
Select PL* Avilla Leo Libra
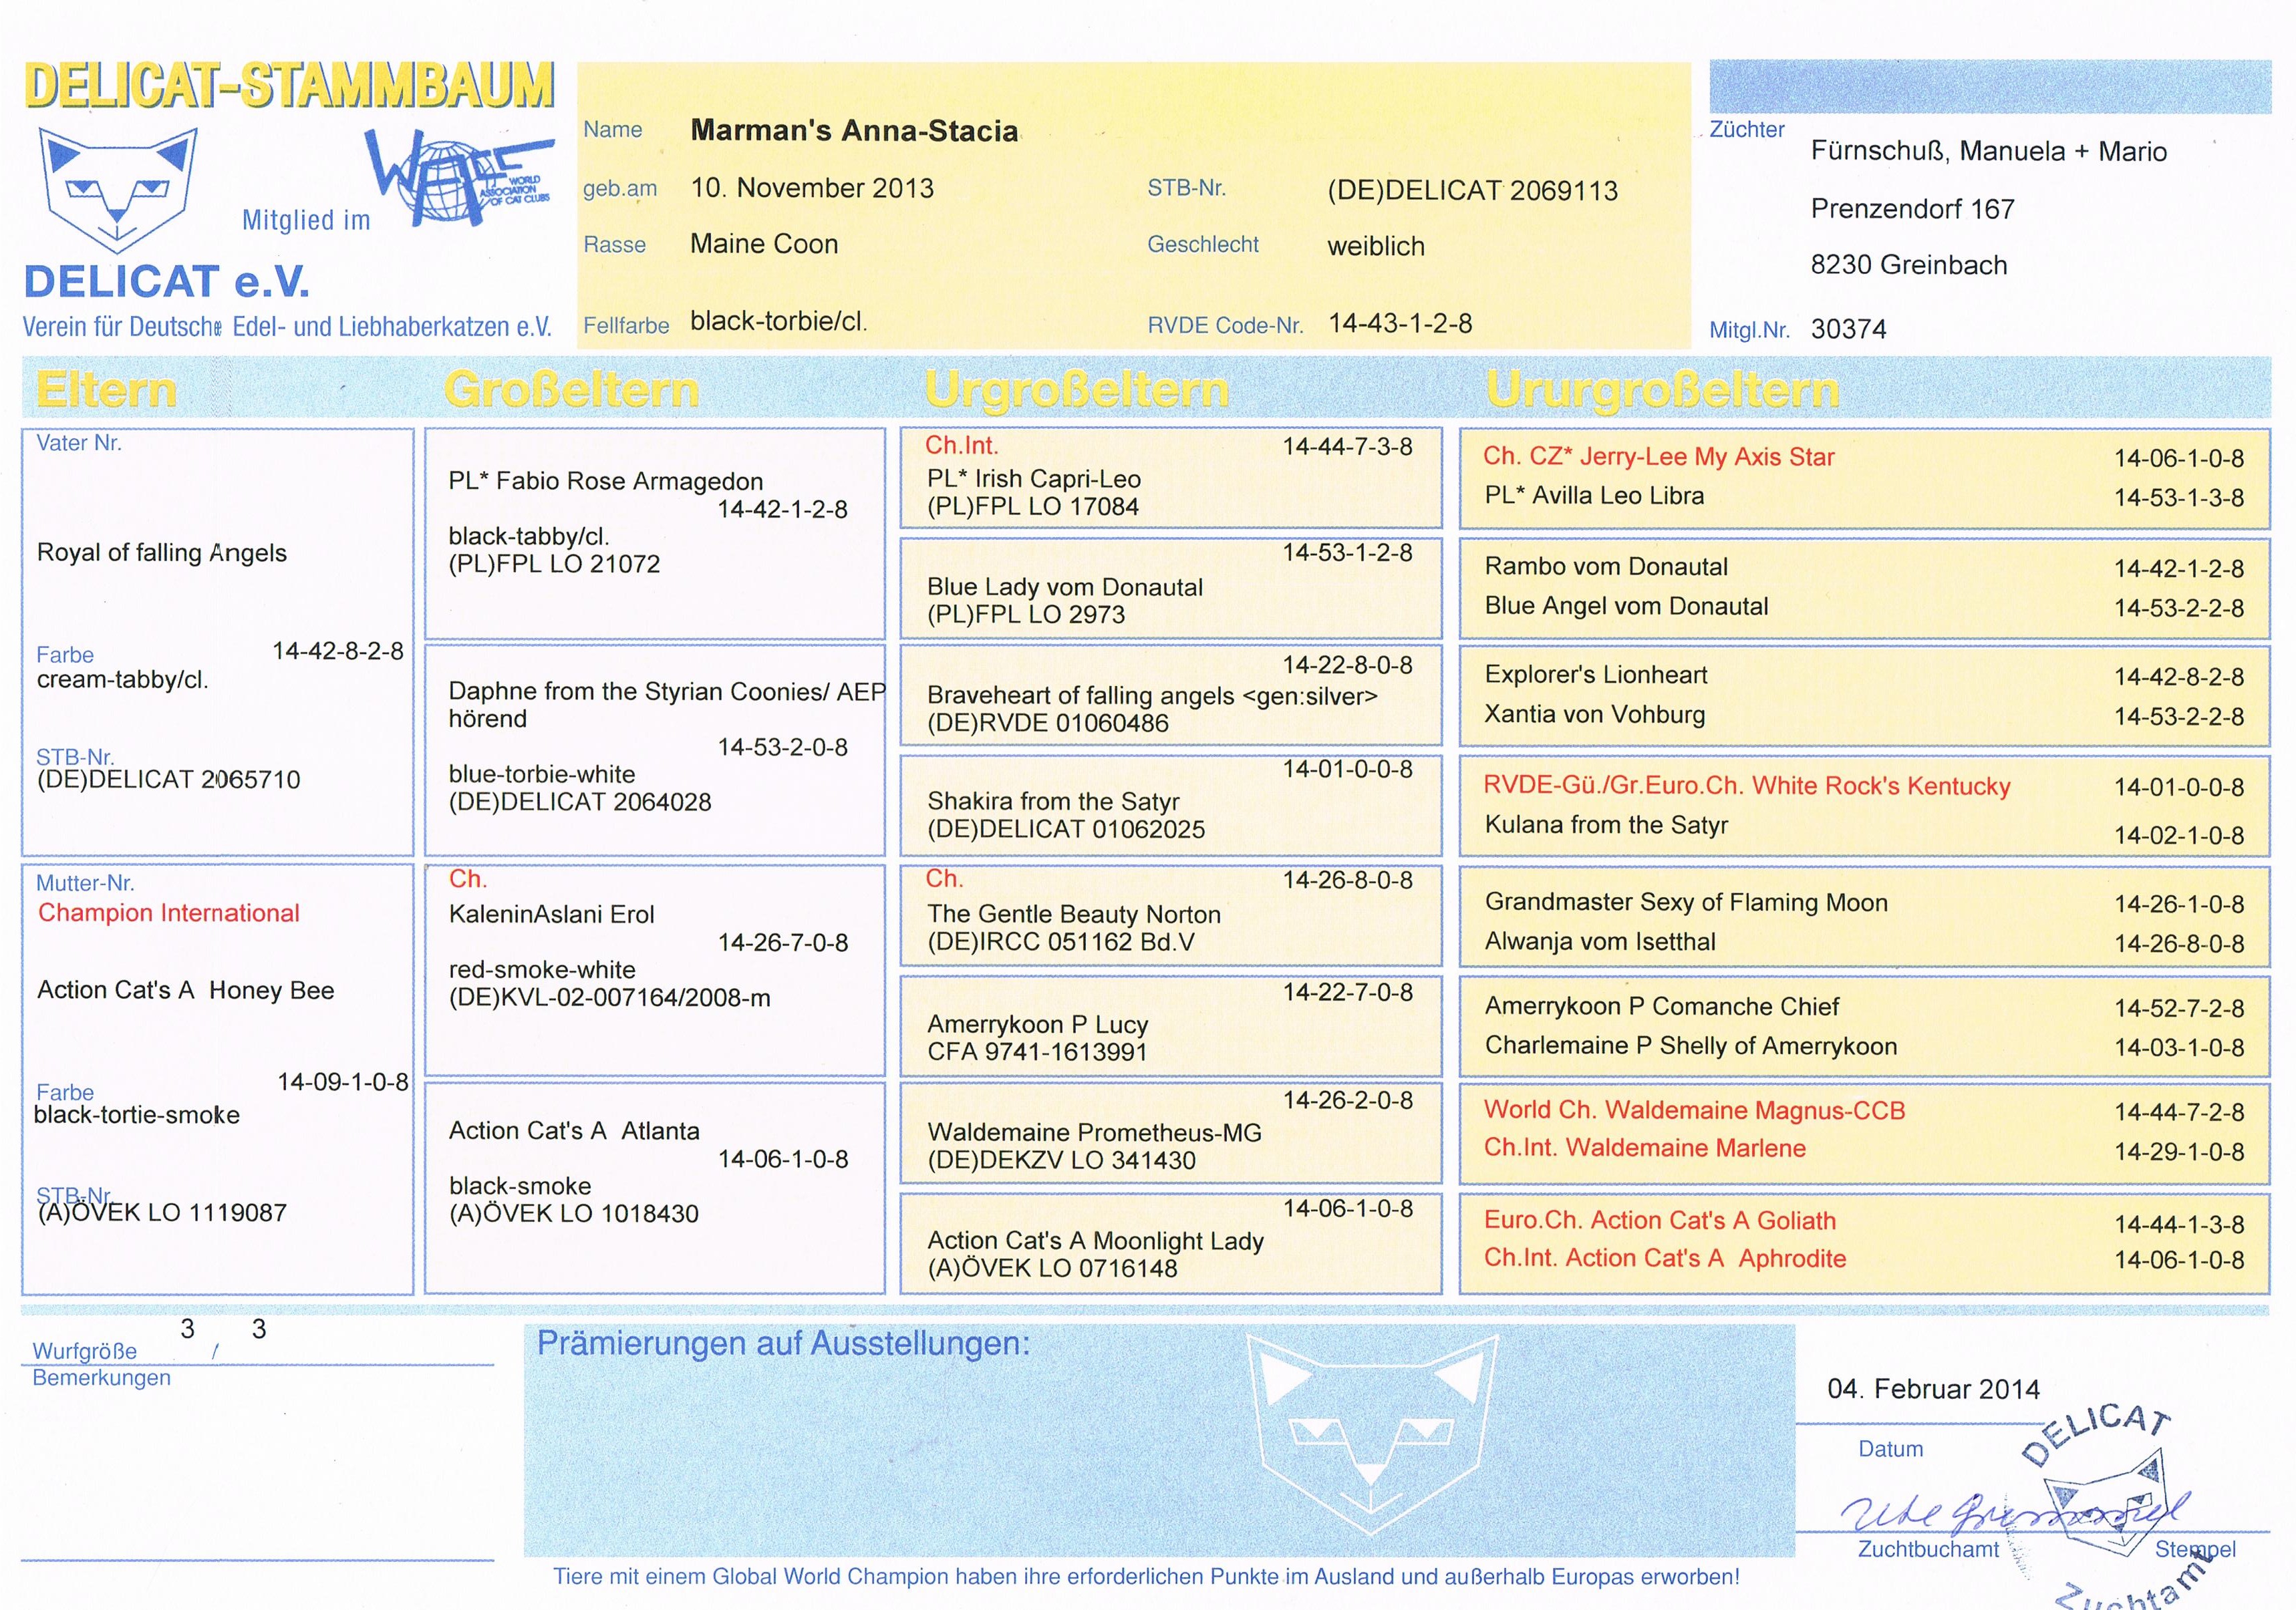tap(1595, 496)
